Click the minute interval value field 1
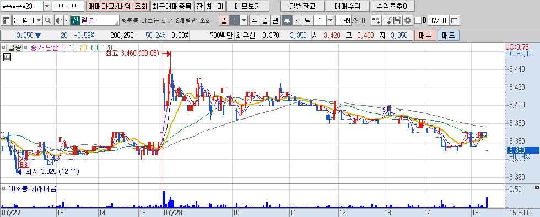 click(320, 21)
